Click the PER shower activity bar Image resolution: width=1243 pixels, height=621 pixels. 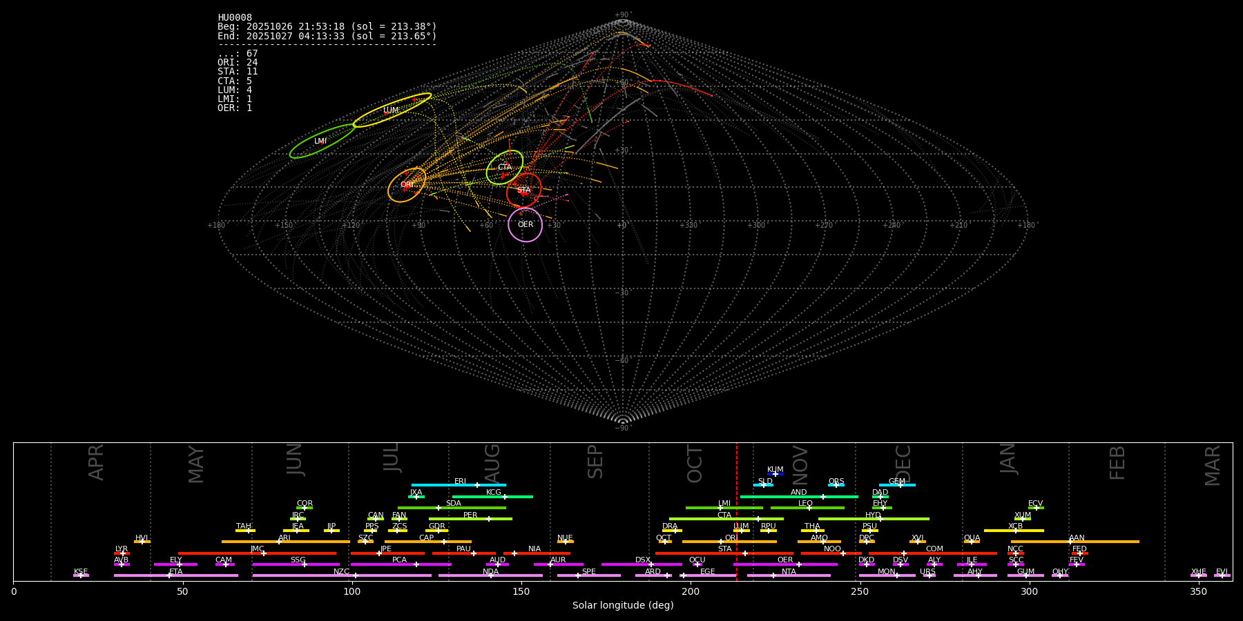point(470,519)
